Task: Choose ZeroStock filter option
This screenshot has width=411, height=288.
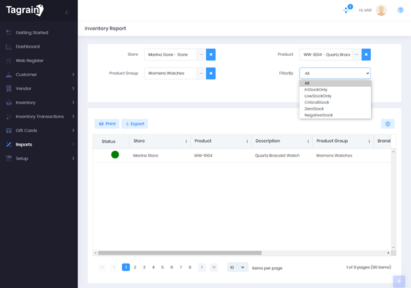Action: [335, 108]
